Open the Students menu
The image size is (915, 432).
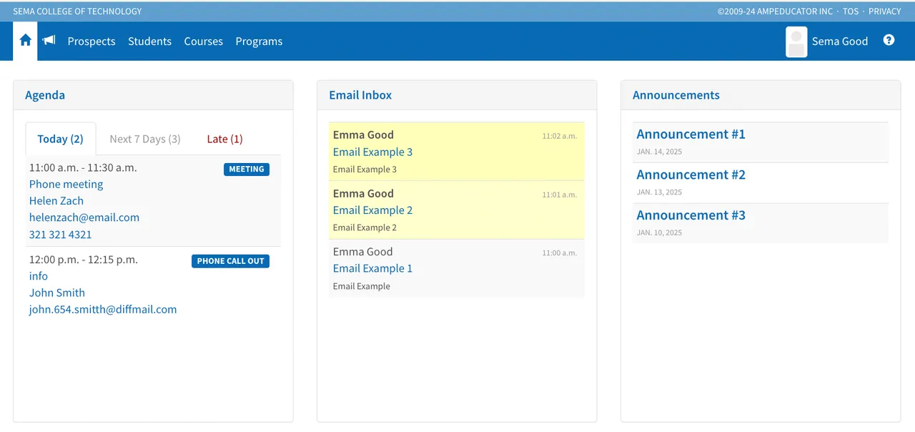click(149, 41)
